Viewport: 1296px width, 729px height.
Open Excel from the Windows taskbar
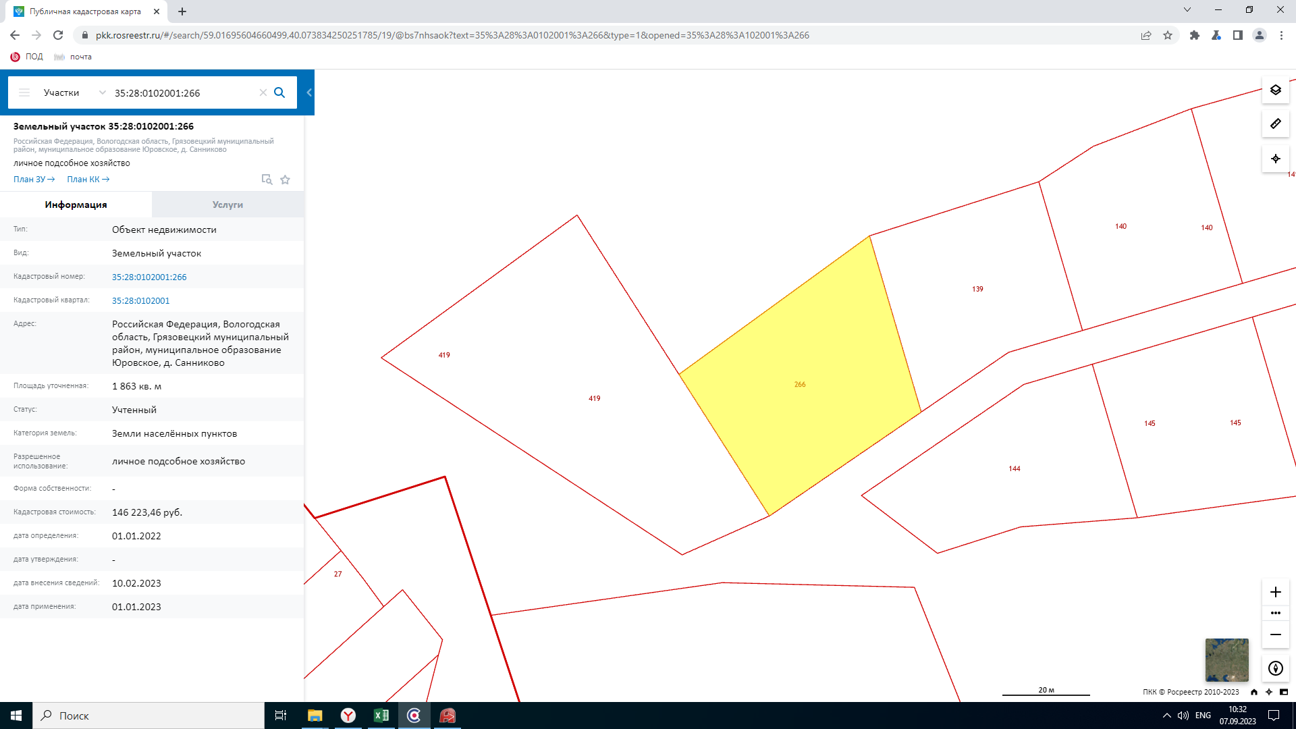pos(381,715)
